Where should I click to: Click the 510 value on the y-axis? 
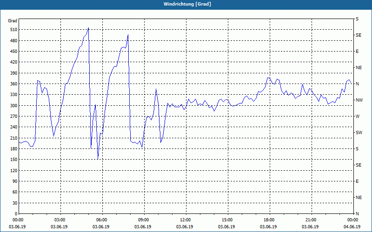(14, 30)
